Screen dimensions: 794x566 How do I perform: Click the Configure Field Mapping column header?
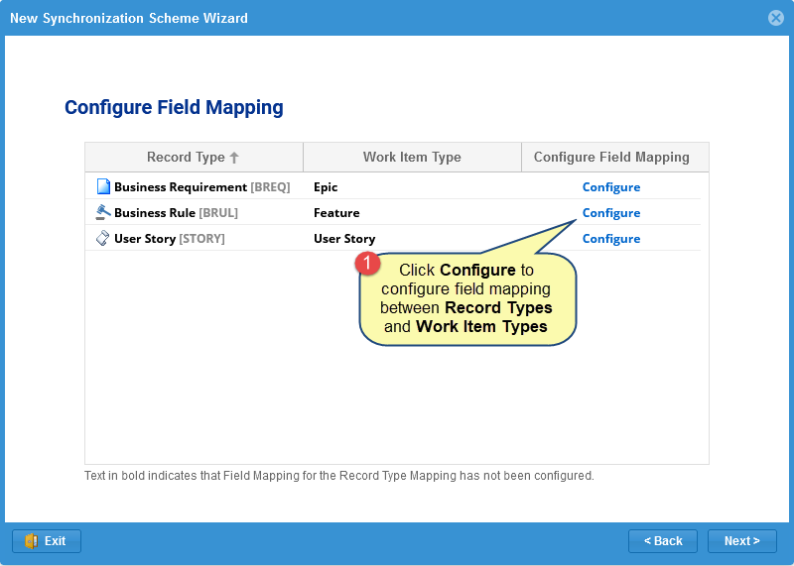tap(611, 157)
